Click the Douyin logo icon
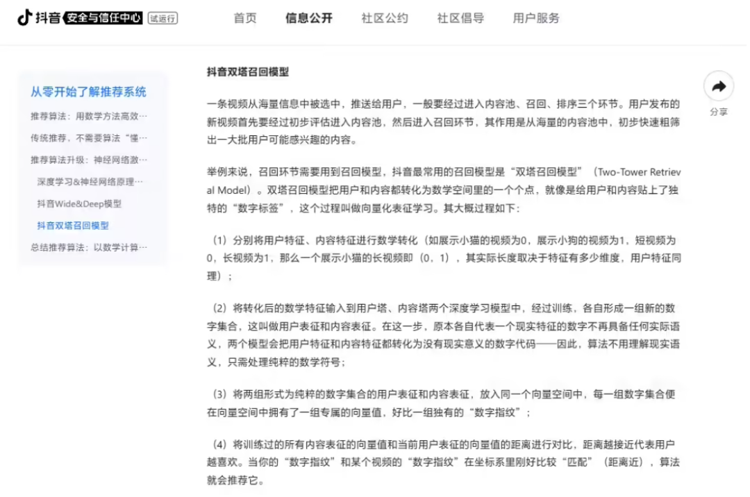The height and width of the screenshot is (497, 750). click(x=24, y=17)
